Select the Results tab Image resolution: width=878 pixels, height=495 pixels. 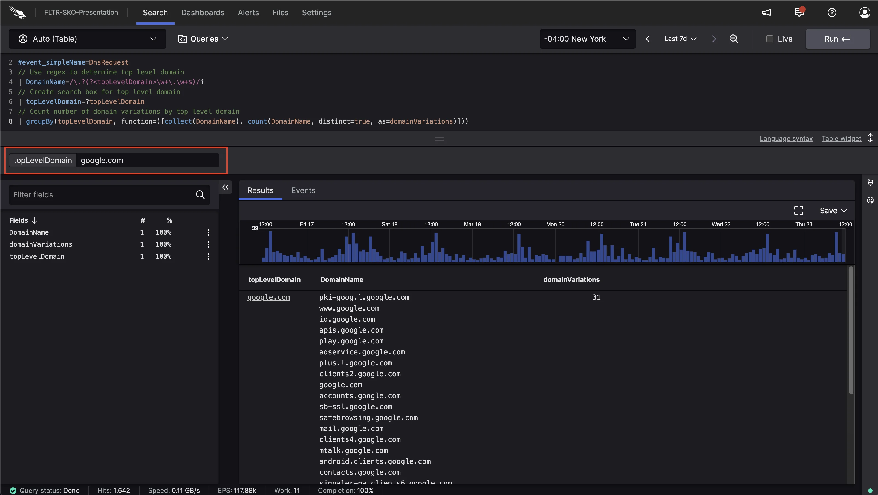pos(260,190)
